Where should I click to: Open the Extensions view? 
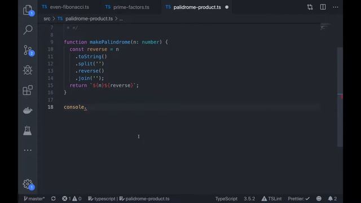tap(28, 90)
